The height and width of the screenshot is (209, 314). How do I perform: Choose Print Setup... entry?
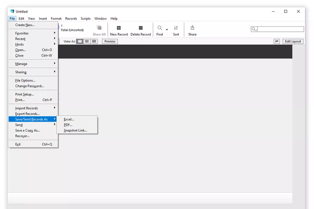pos(33,94)
